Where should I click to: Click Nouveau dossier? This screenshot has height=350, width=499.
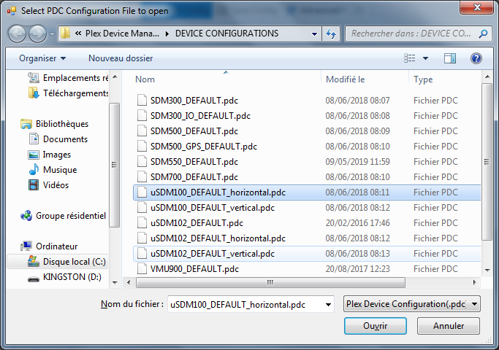pos(121,58)
